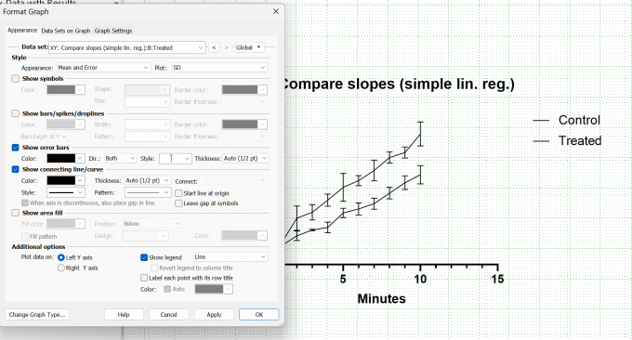Screen dimensions: 632x340
Task: Enable Show bars/spikes/droplines checkbox
Action: [x=15, y=113]
